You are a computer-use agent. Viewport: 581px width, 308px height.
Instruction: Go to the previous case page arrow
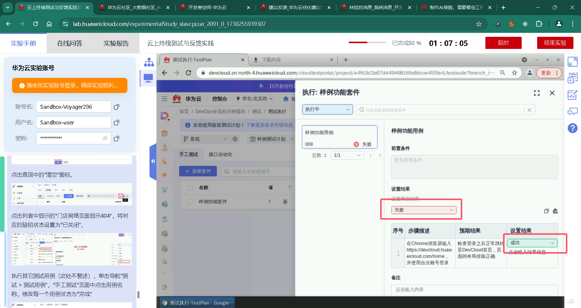[x=370, y=155]
